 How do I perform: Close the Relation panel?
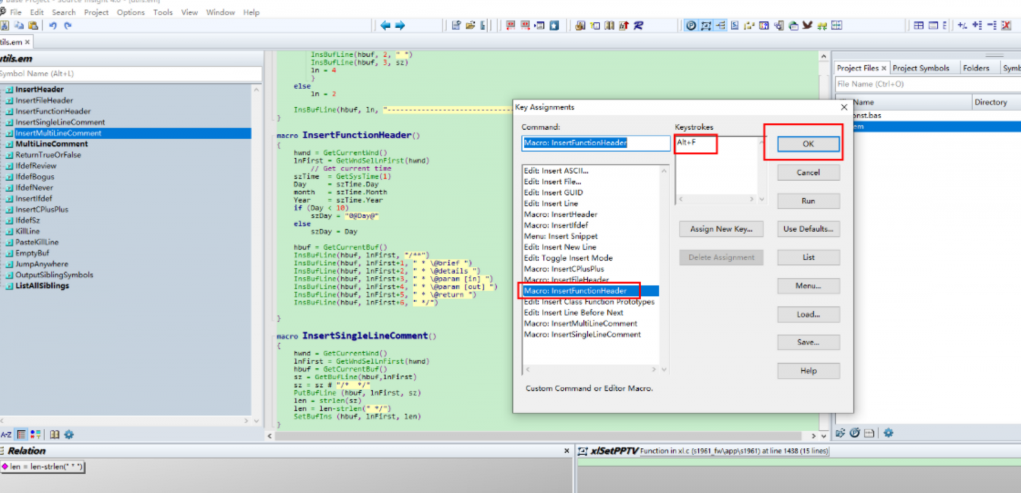(x=566, y=450)
